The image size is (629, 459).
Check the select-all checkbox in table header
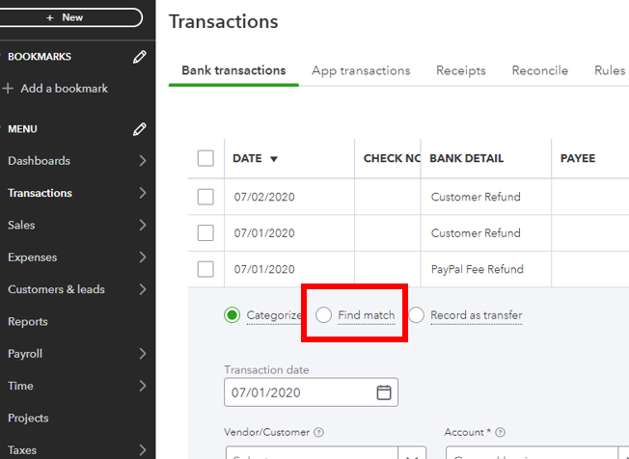tap(205, 158)
